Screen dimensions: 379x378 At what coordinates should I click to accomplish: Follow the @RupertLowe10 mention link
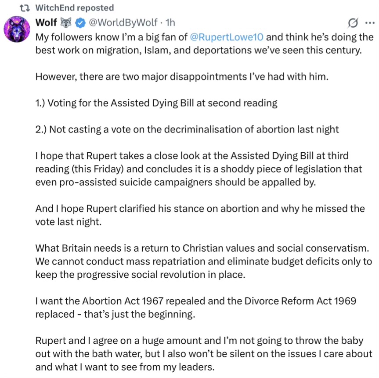227,37
